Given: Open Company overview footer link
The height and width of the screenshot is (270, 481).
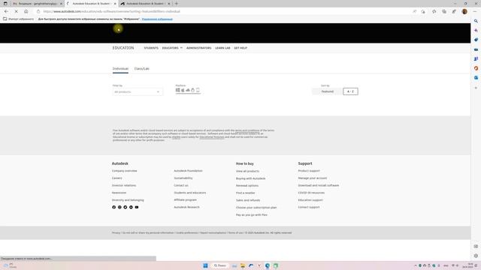Looking at the screenshot, I should 124,171.
